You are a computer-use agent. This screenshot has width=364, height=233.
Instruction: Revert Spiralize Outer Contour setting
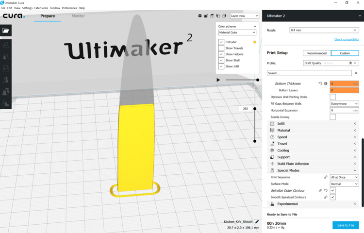point(326,191)
